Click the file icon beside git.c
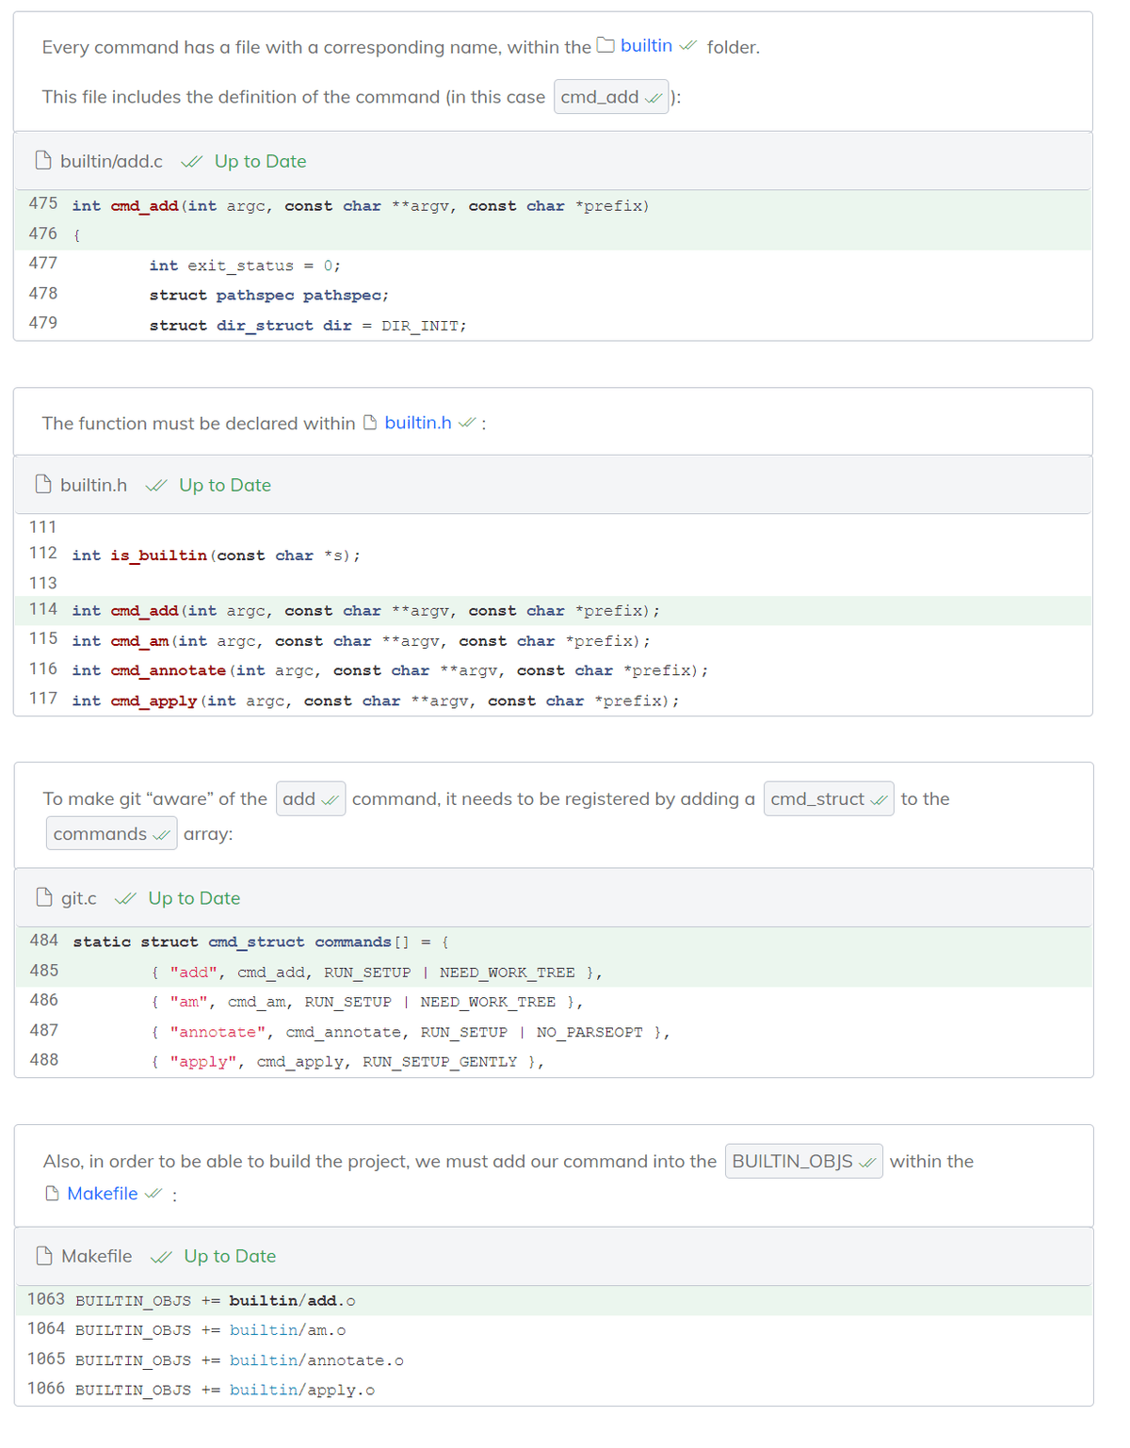Viewport: 1130px width, 1448px height. pyautogui.click(x=43, y=897)
